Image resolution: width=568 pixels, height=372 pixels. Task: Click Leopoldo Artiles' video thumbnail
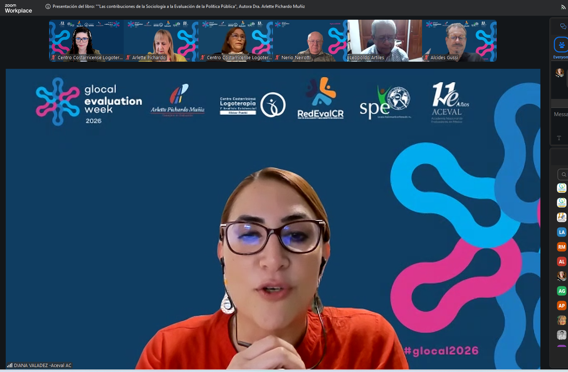pos(385,41)
